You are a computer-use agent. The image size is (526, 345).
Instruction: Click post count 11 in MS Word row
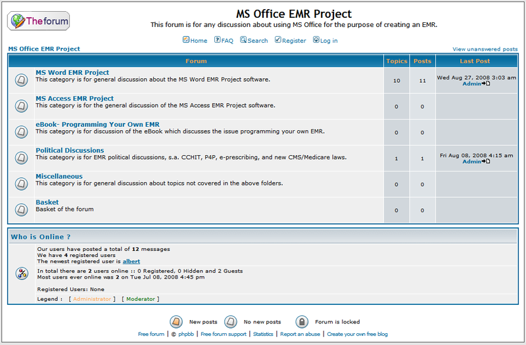422,80
